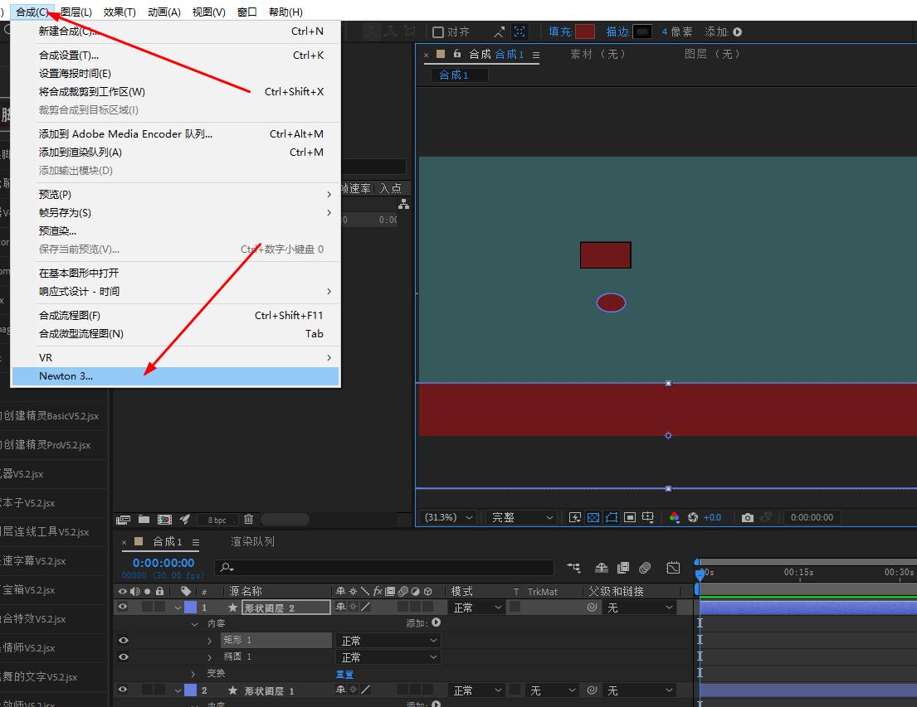Delete selected item with the trash icon
This screenshot has width=917, height=707.
point(249,519)
